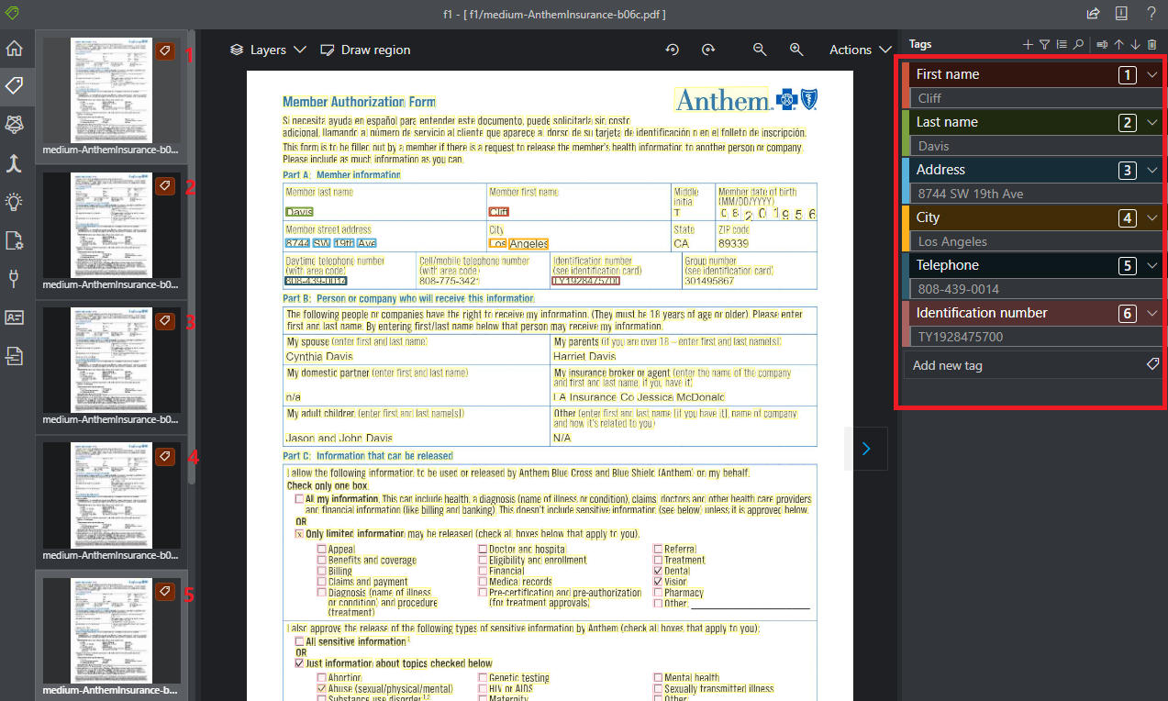Click the Add new tag field

[1033, 365]
